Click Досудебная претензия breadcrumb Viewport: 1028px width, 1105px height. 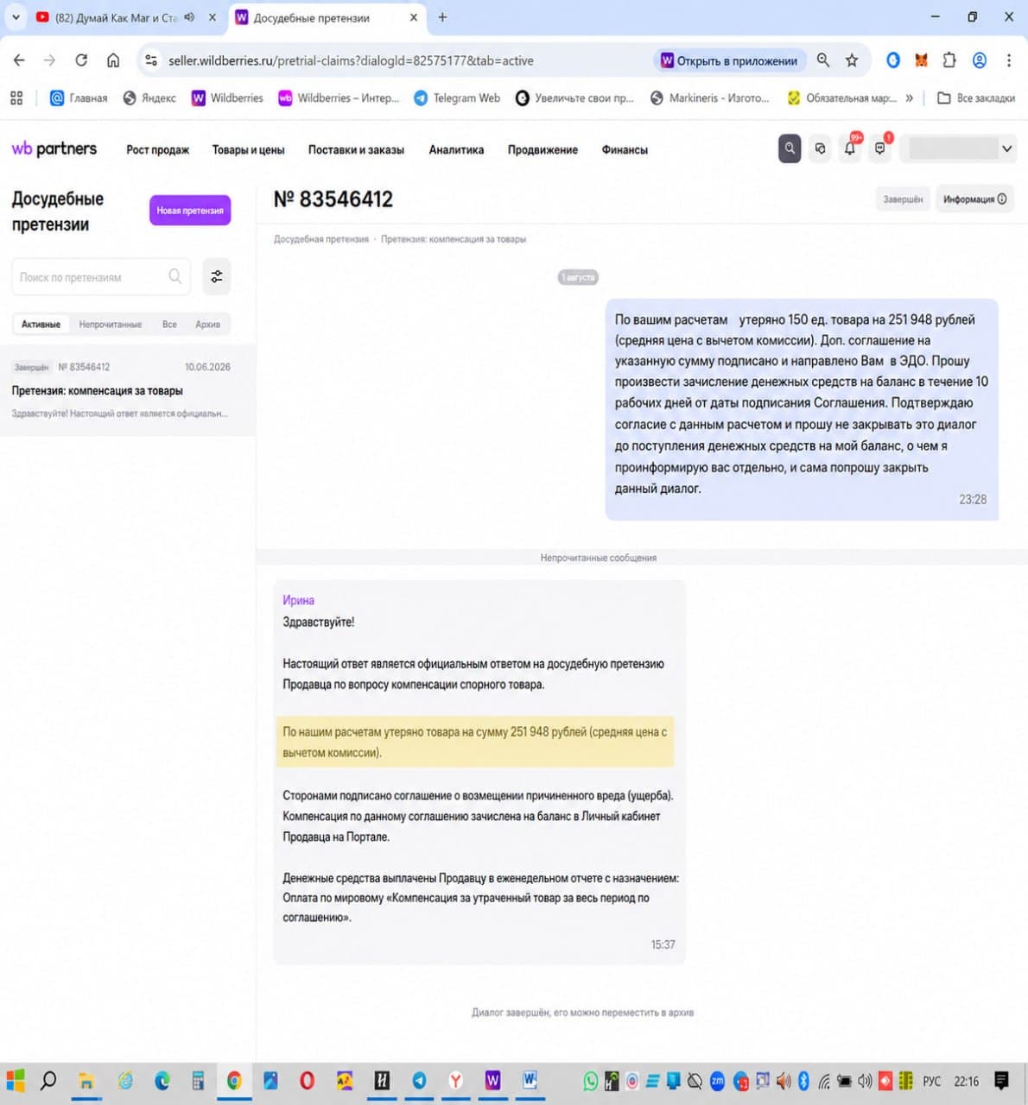[320, 239]
